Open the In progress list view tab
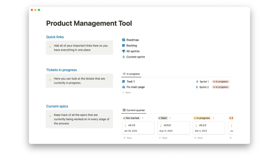 point(131,74)
